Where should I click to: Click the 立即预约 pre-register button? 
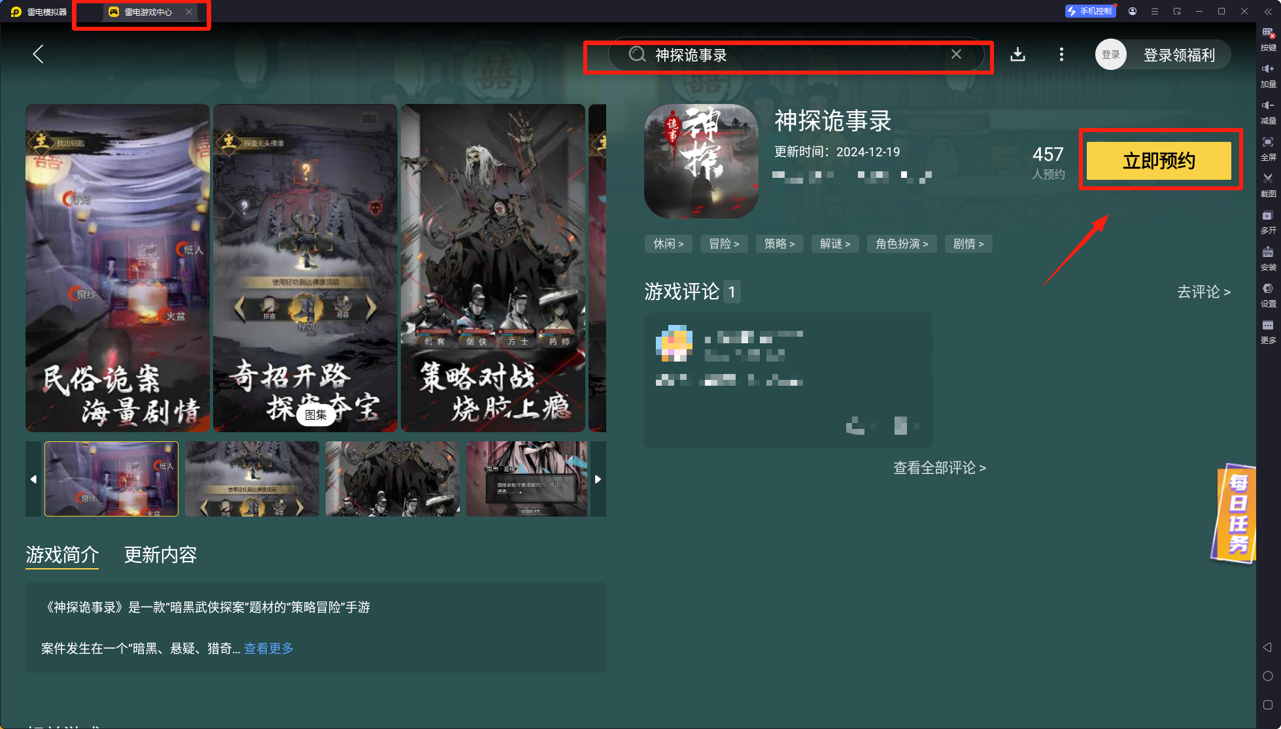pos(1159,161)
